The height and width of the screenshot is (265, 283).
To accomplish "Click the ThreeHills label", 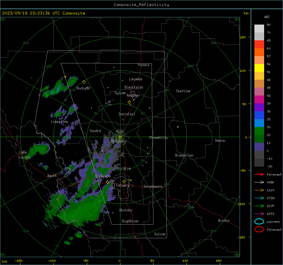I will coord(158,138).
